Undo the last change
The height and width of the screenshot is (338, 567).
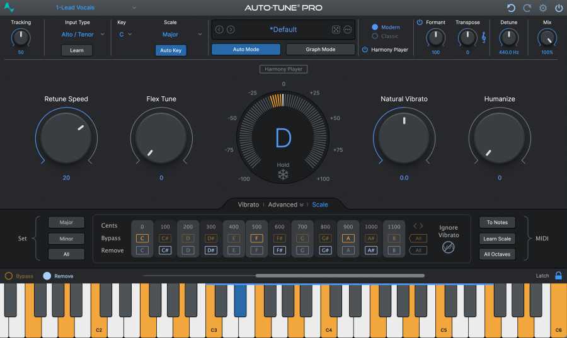[x=511, y=8]
